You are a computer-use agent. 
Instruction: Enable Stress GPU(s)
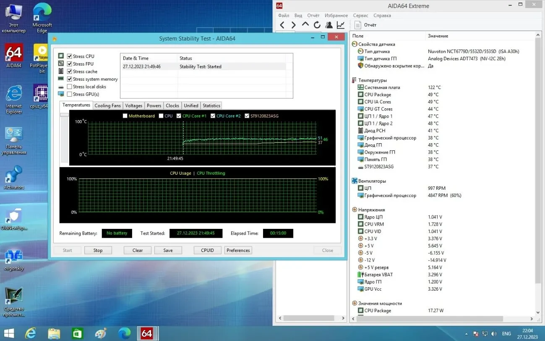[x=70, y=94]
